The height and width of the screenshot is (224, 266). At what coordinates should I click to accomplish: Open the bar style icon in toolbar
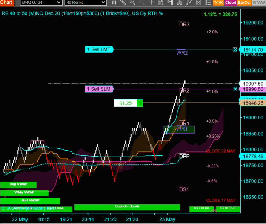[x=114, y=3]
